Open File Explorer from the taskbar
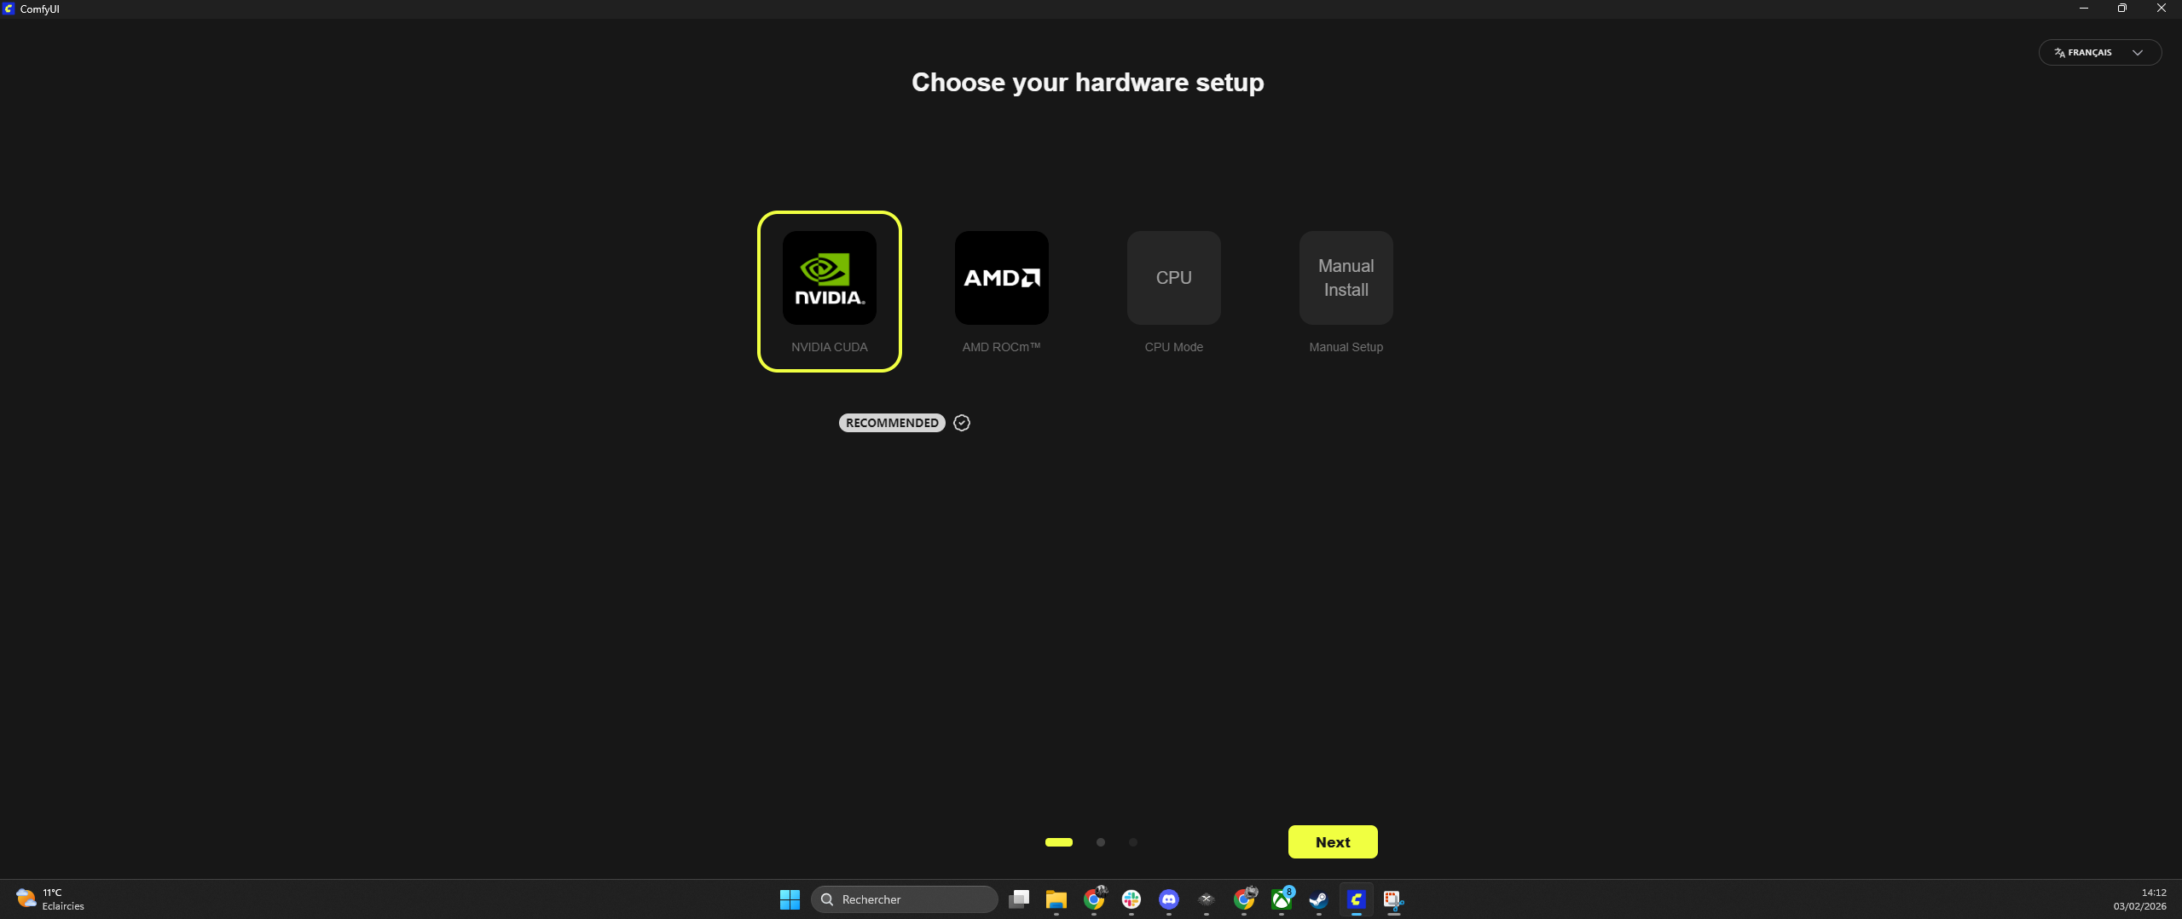2182x919 pixels. pyautogui.click(x=1056, y=899)
